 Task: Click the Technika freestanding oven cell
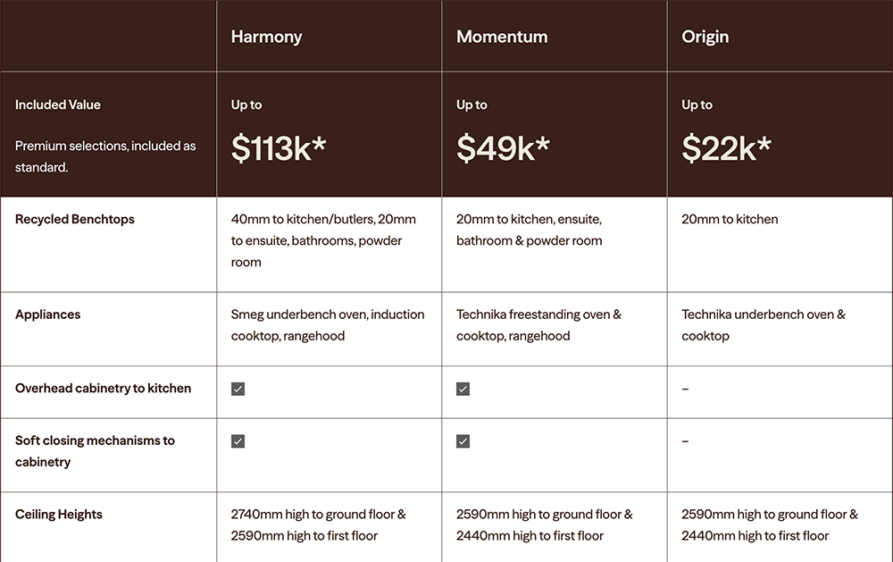[538, 325]
